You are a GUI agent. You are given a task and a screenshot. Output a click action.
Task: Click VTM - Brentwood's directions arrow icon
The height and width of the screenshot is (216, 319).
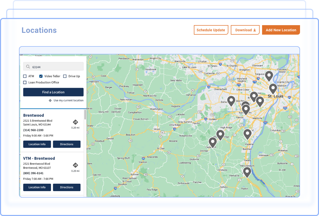pos(75,165)
